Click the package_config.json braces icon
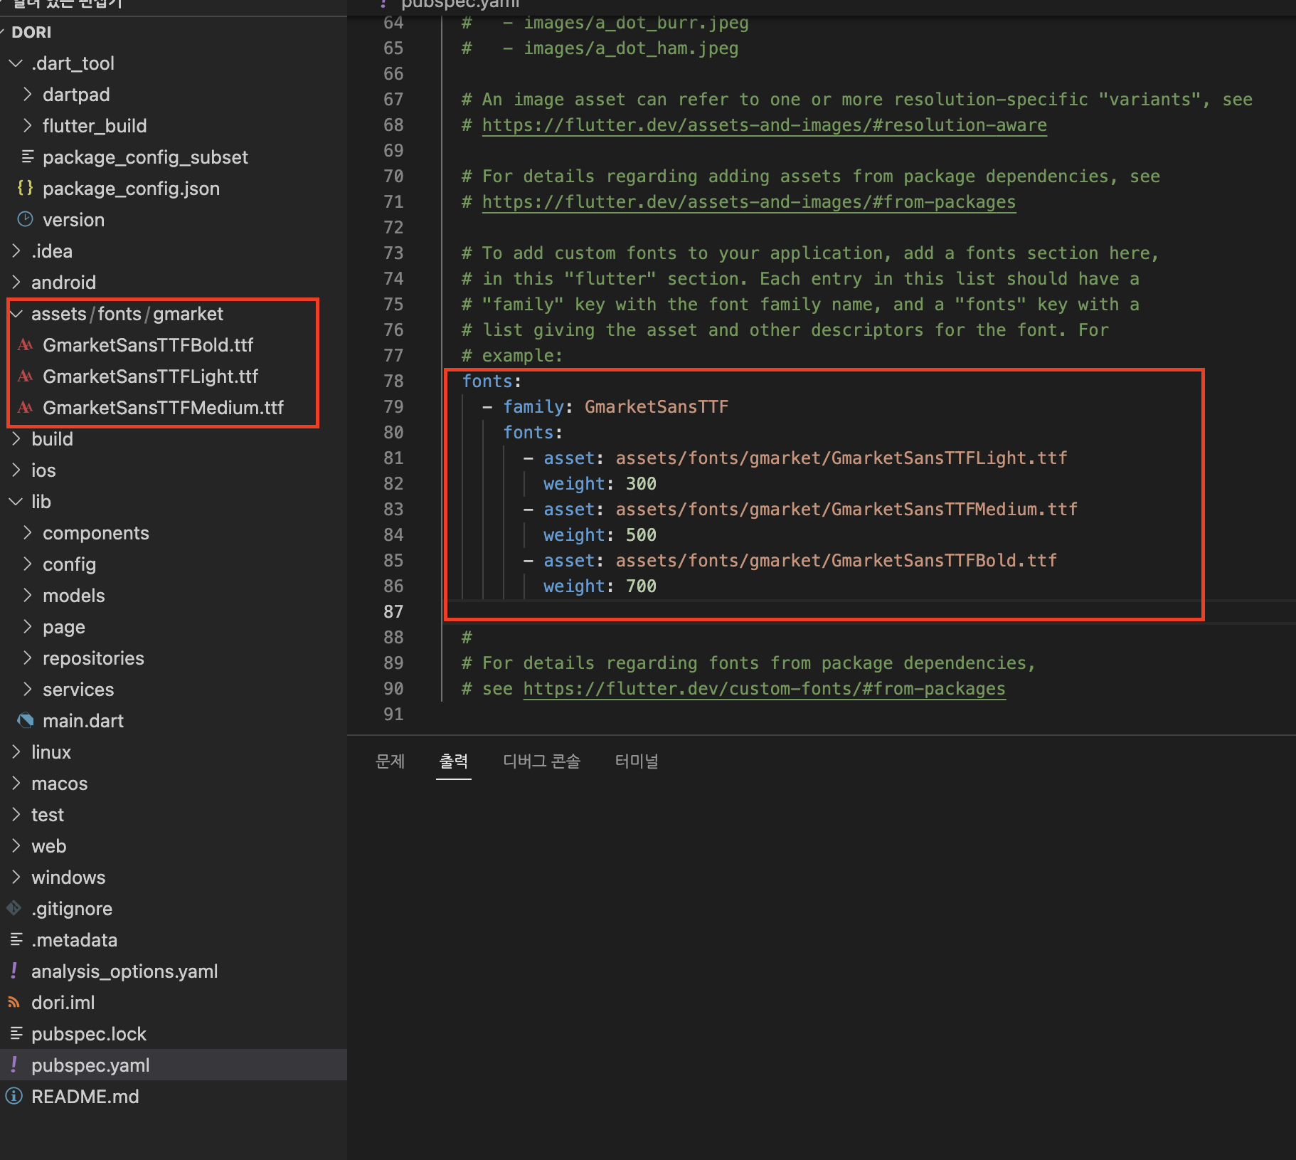Image resolution: width=1296 pixels, height=1160 pixels. [26, 188]
